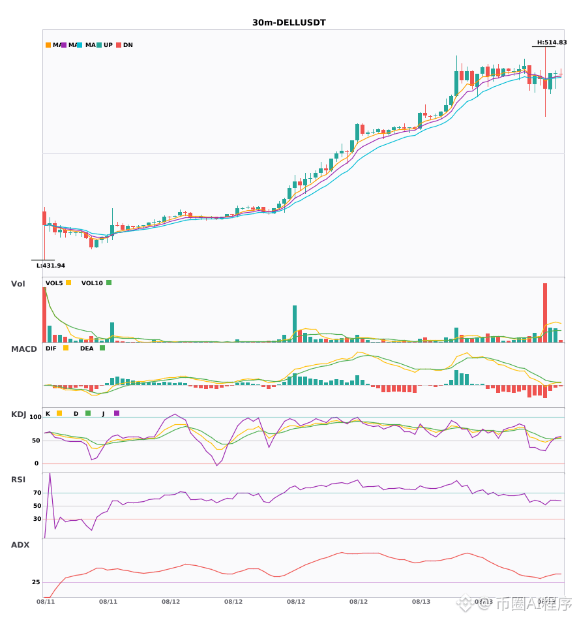Click the KDJ panel label
The image size is (577, 620).
click(18, 414)
